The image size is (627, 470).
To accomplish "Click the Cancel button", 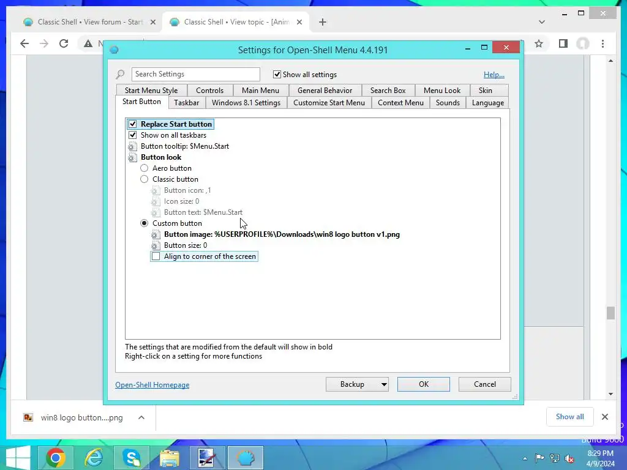I will 485,384.
